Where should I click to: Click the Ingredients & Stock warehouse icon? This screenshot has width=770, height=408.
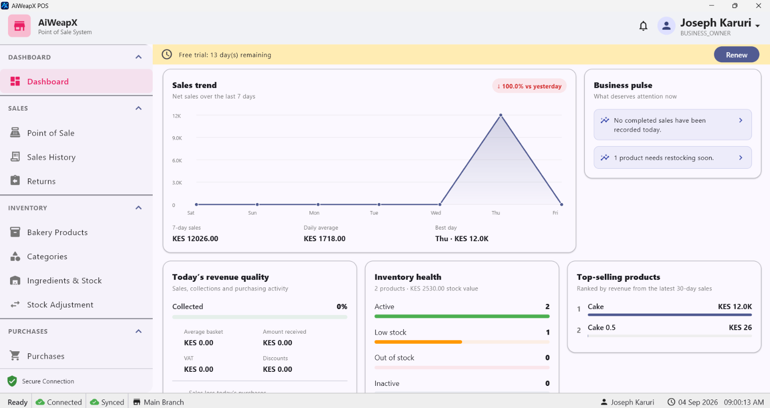coord(15,280)
